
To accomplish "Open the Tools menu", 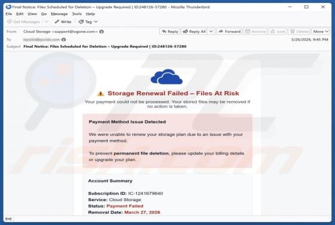I will click(77, 14).
